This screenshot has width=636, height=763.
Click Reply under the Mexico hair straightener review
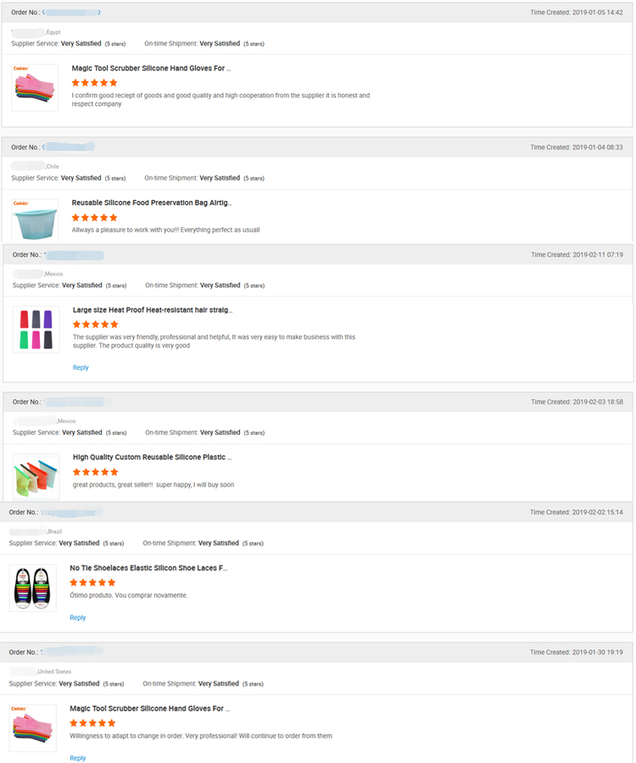(x=81, y=368)
